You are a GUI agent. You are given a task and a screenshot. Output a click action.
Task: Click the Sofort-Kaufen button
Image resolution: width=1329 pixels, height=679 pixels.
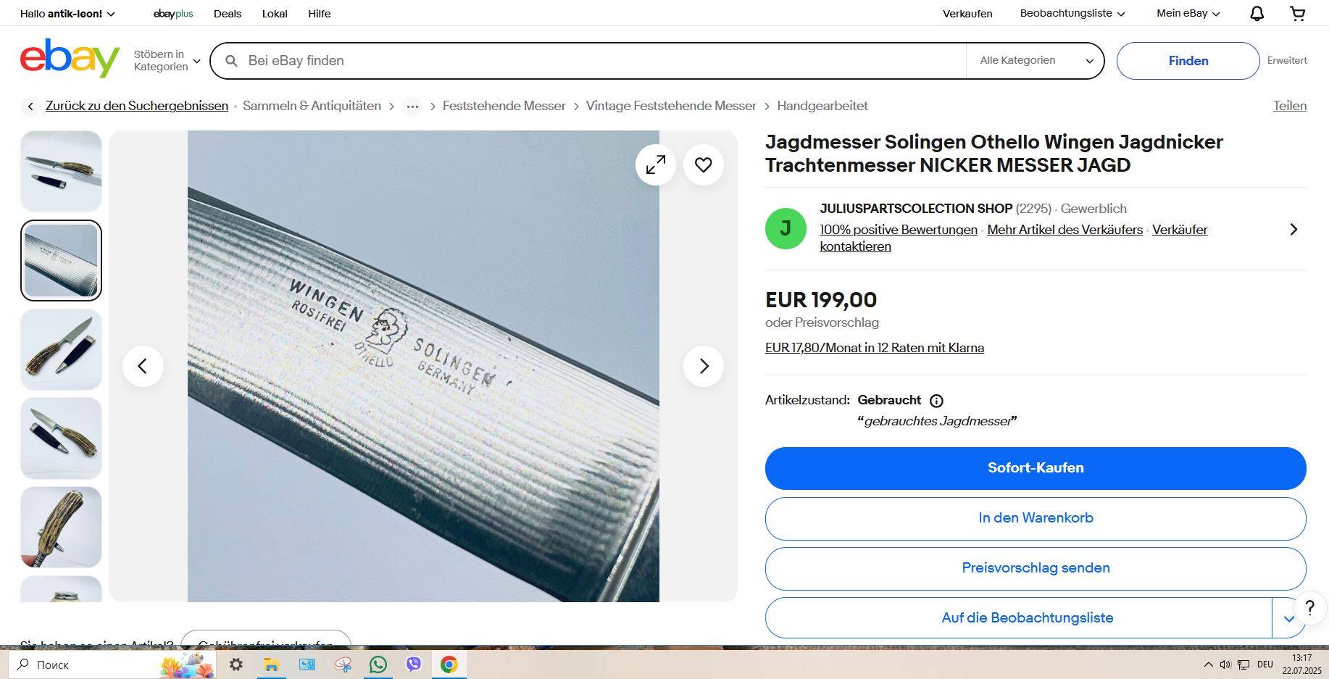(1036, 468)
